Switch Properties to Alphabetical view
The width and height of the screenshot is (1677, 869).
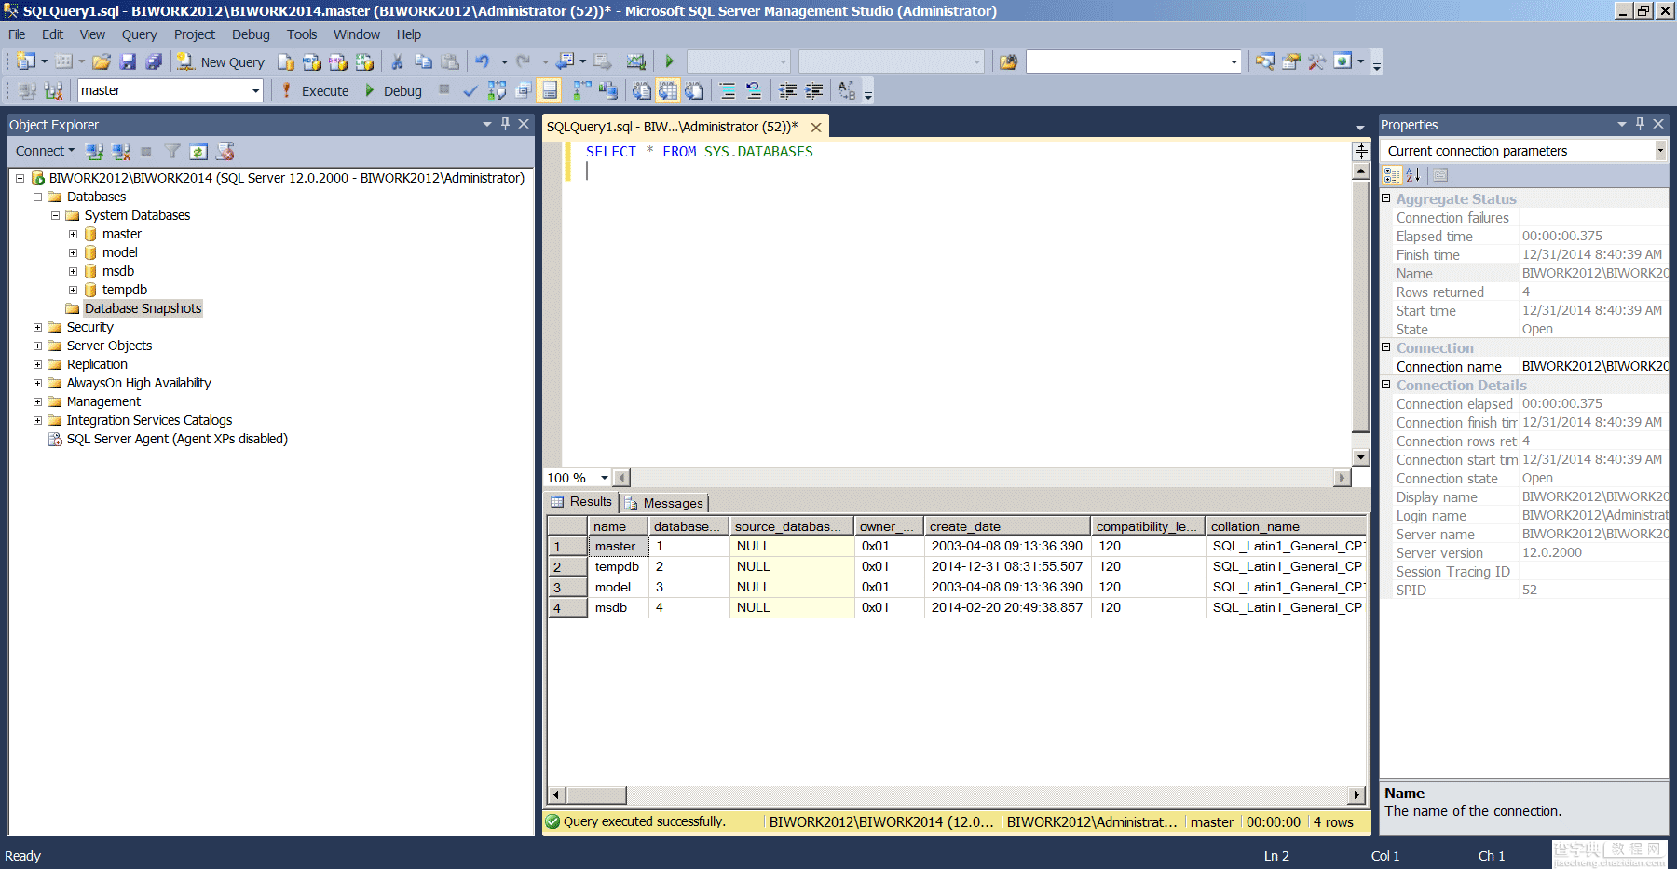[1413, 174]
